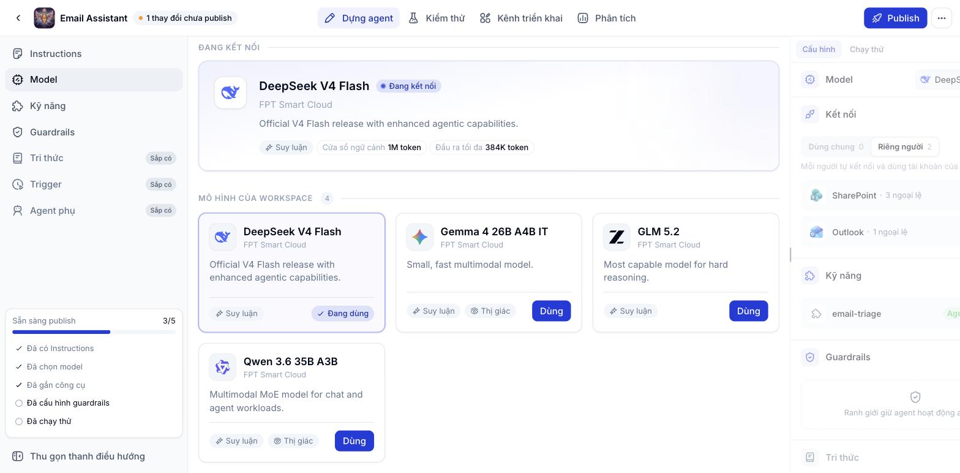Click the sidebar collapse panel icon

[x=18, y=456]
